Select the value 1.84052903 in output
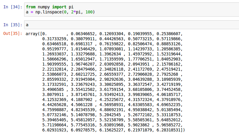 pos(168,59)
